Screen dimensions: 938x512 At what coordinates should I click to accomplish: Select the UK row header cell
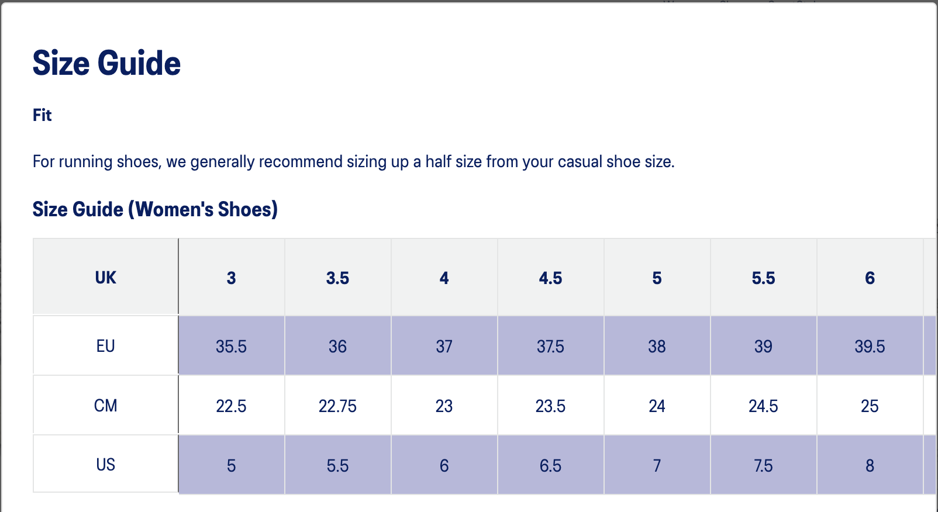106,277
